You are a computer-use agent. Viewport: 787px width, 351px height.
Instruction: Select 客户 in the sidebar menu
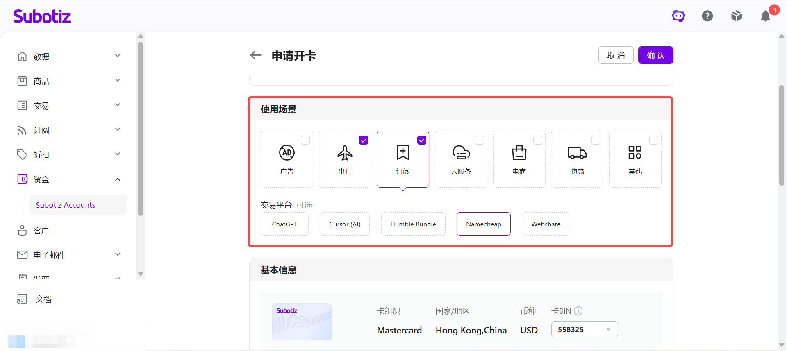(x=41, y=231)
